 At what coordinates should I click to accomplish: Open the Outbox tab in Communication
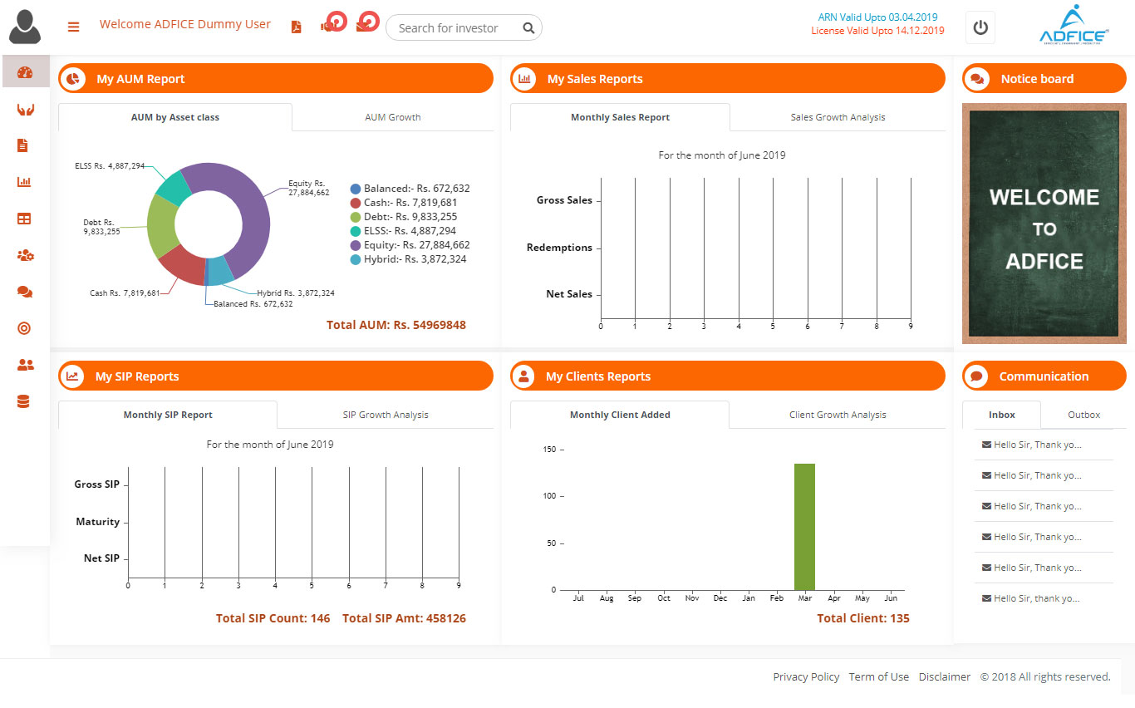1083,415
